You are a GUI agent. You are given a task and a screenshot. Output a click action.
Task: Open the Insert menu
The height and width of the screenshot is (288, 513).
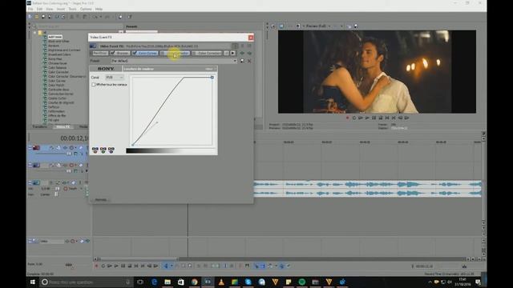[x=61, y=9]
